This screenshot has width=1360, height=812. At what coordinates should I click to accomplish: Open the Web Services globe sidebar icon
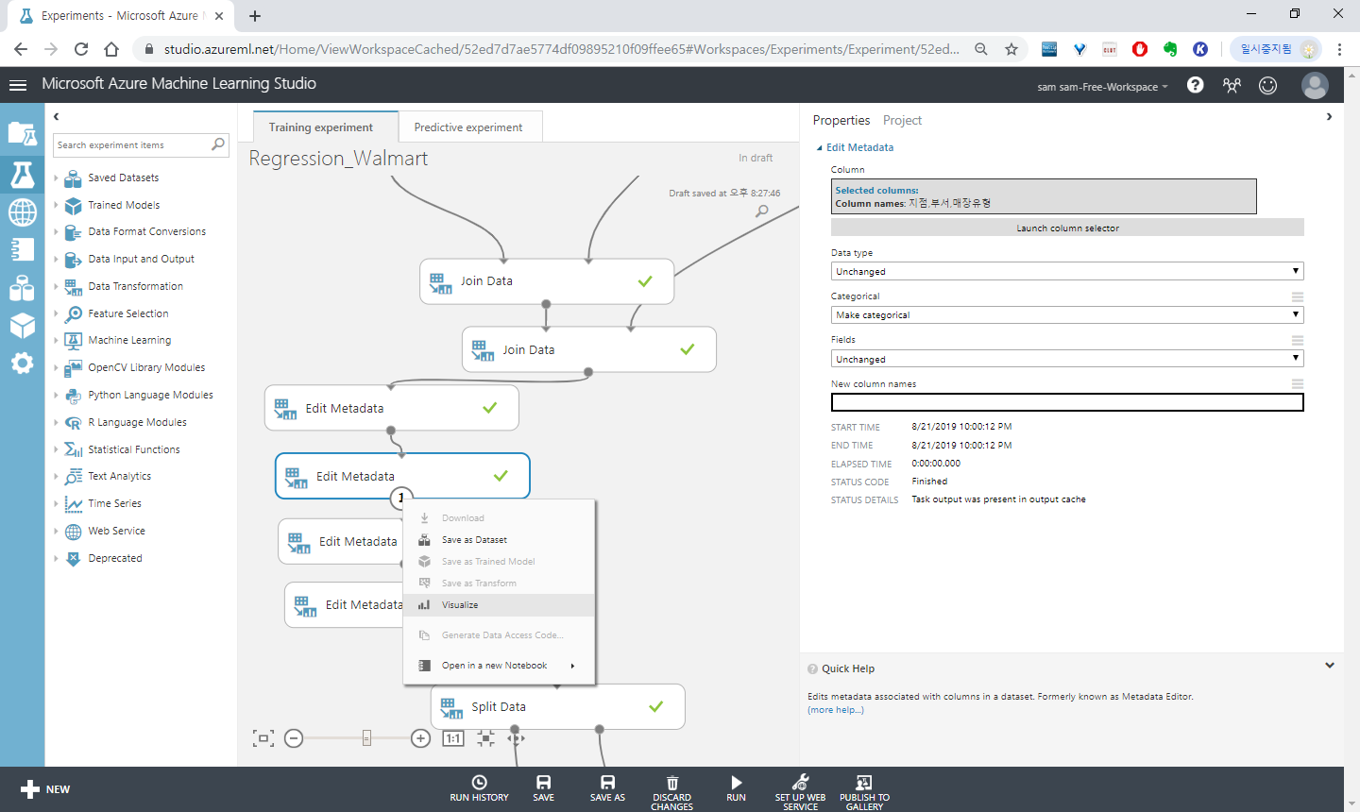(23, 212)
